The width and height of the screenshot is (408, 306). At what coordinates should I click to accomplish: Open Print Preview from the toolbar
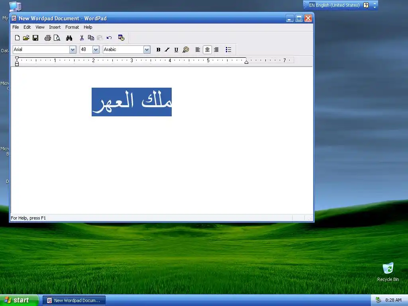click(x=57, y=38)
